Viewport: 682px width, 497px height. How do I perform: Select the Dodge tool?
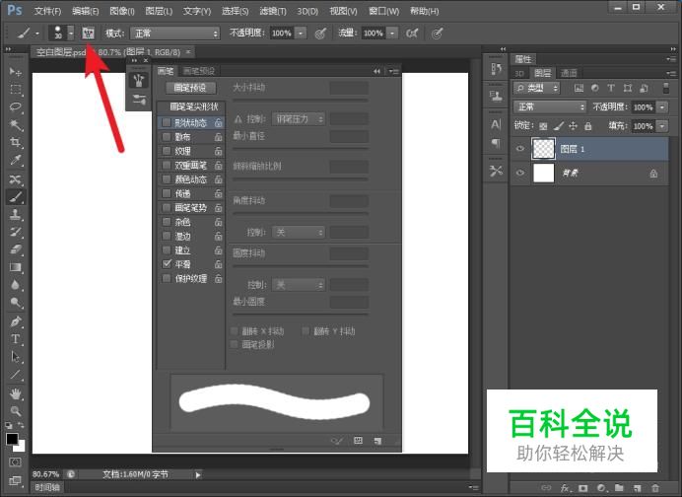click(x=16, y=303)
